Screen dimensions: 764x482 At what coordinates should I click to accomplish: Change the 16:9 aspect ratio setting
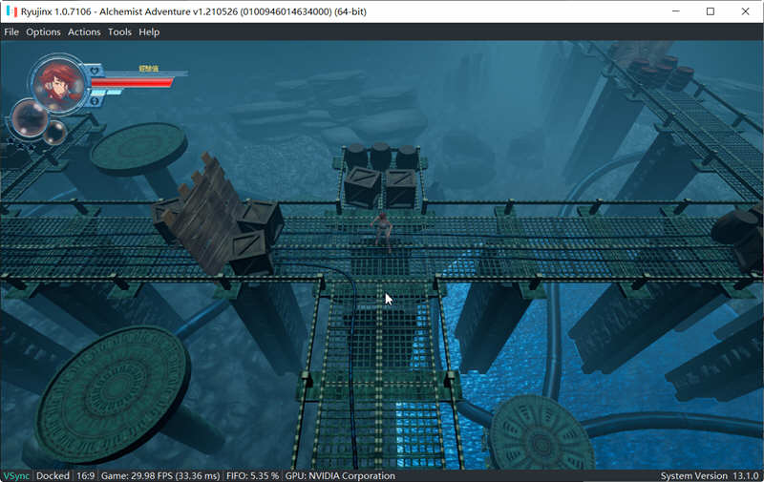pyautogui.click(x=85, y=475)
